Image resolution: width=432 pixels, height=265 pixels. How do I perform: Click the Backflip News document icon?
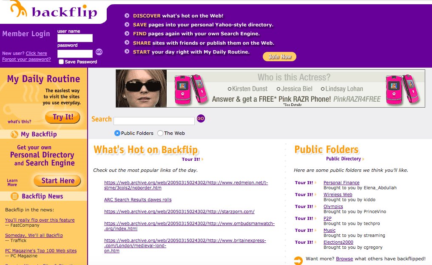tap(14, 197)
